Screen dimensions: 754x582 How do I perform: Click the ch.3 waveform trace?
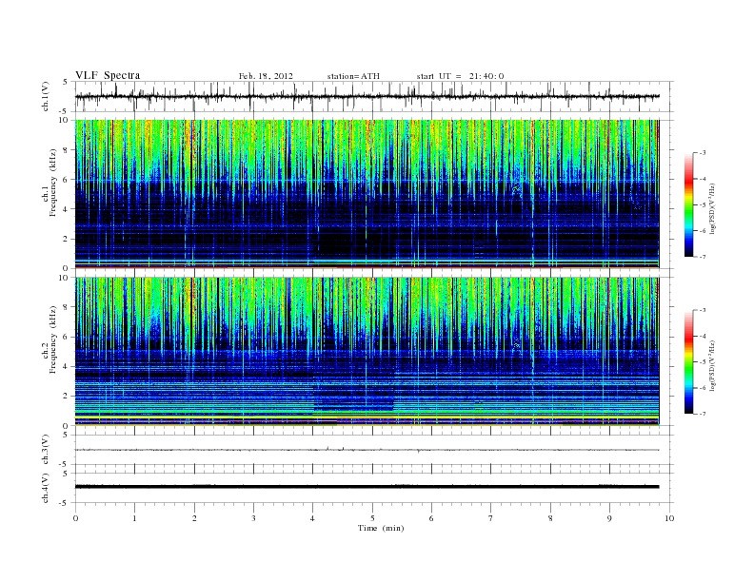(367, 450)
